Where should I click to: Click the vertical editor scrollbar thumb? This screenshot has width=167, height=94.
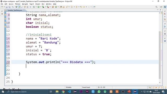click(160, 55)
